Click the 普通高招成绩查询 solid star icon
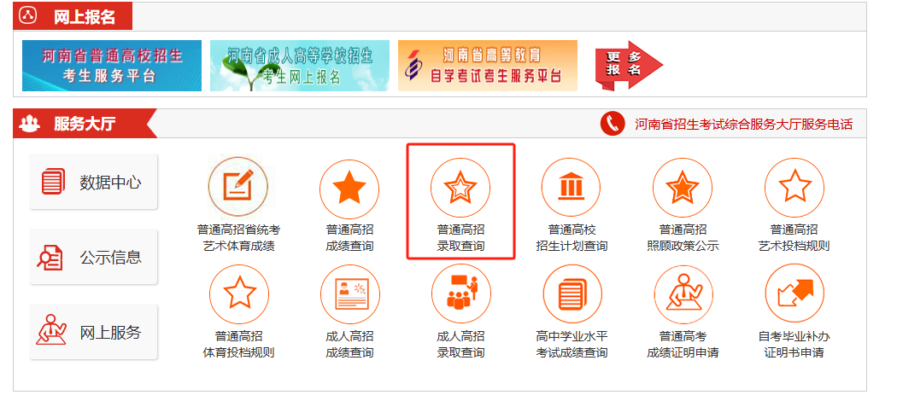The height and width of the screenshot is (401, 897). pos(349,188)
